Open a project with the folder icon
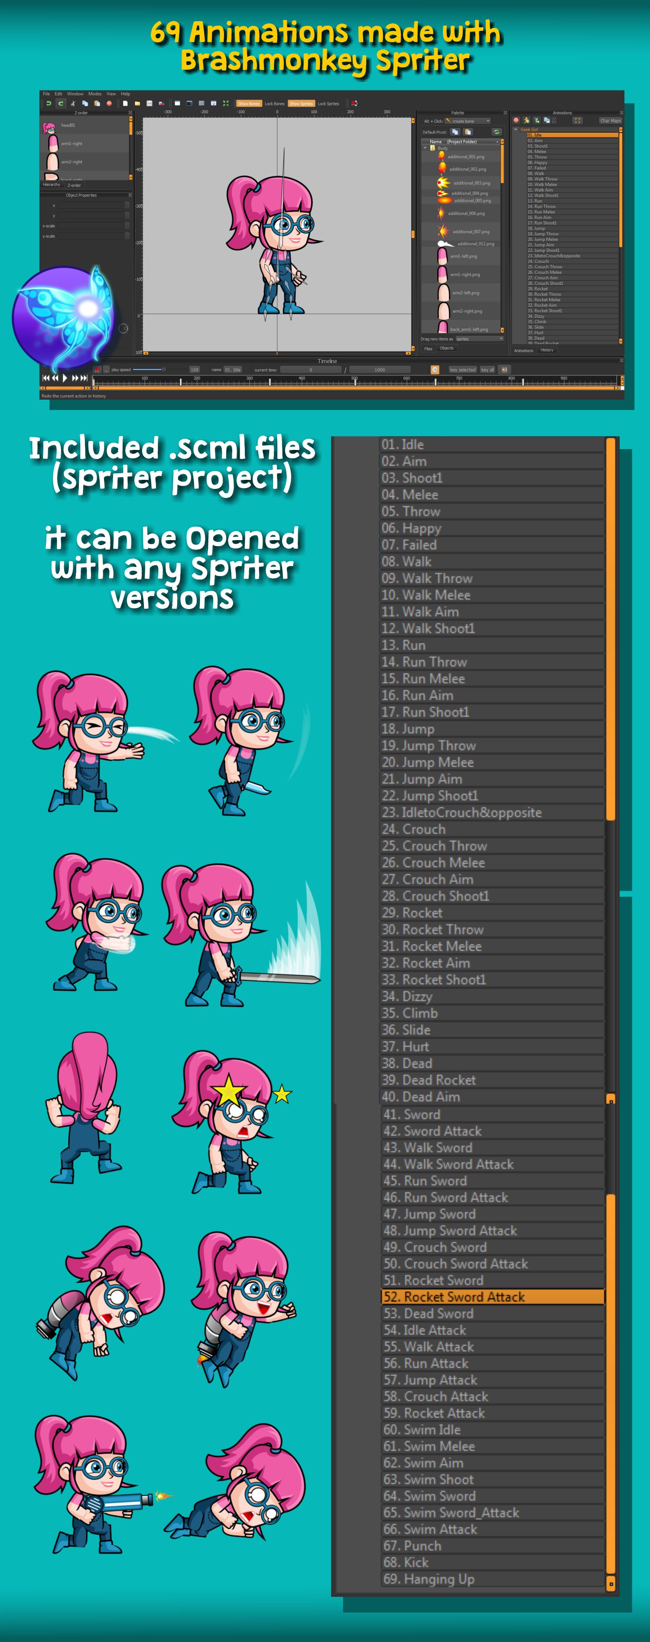This screenshot has width=650, height=1642. click(x=137, y=103)
